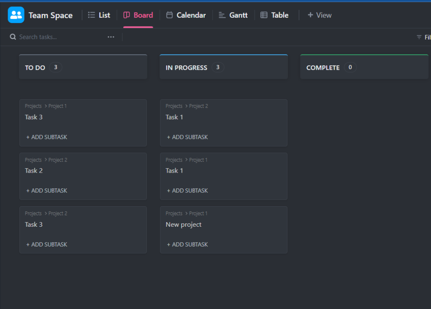Screen dimensions: 431x309
Task: Open the Projects breadcrumb on Task 2
Action: tap(33, 160)
